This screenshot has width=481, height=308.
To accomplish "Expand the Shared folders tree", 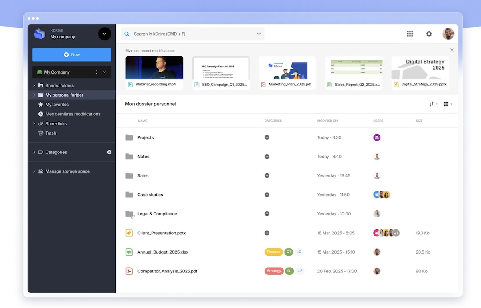I will click(34, 85).
